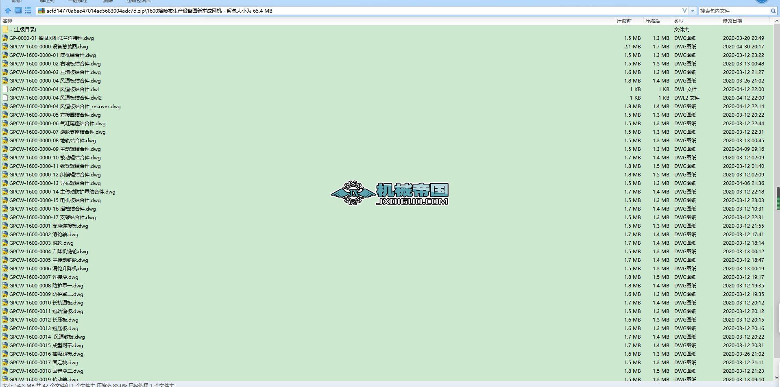Sort by the 压缩前 column header
Image resolution: width=780 pixels, height=387 pixels.
point(624,21)
